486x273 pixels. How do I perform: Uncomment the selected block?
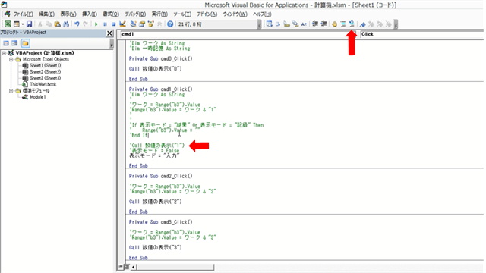[352, 24]
